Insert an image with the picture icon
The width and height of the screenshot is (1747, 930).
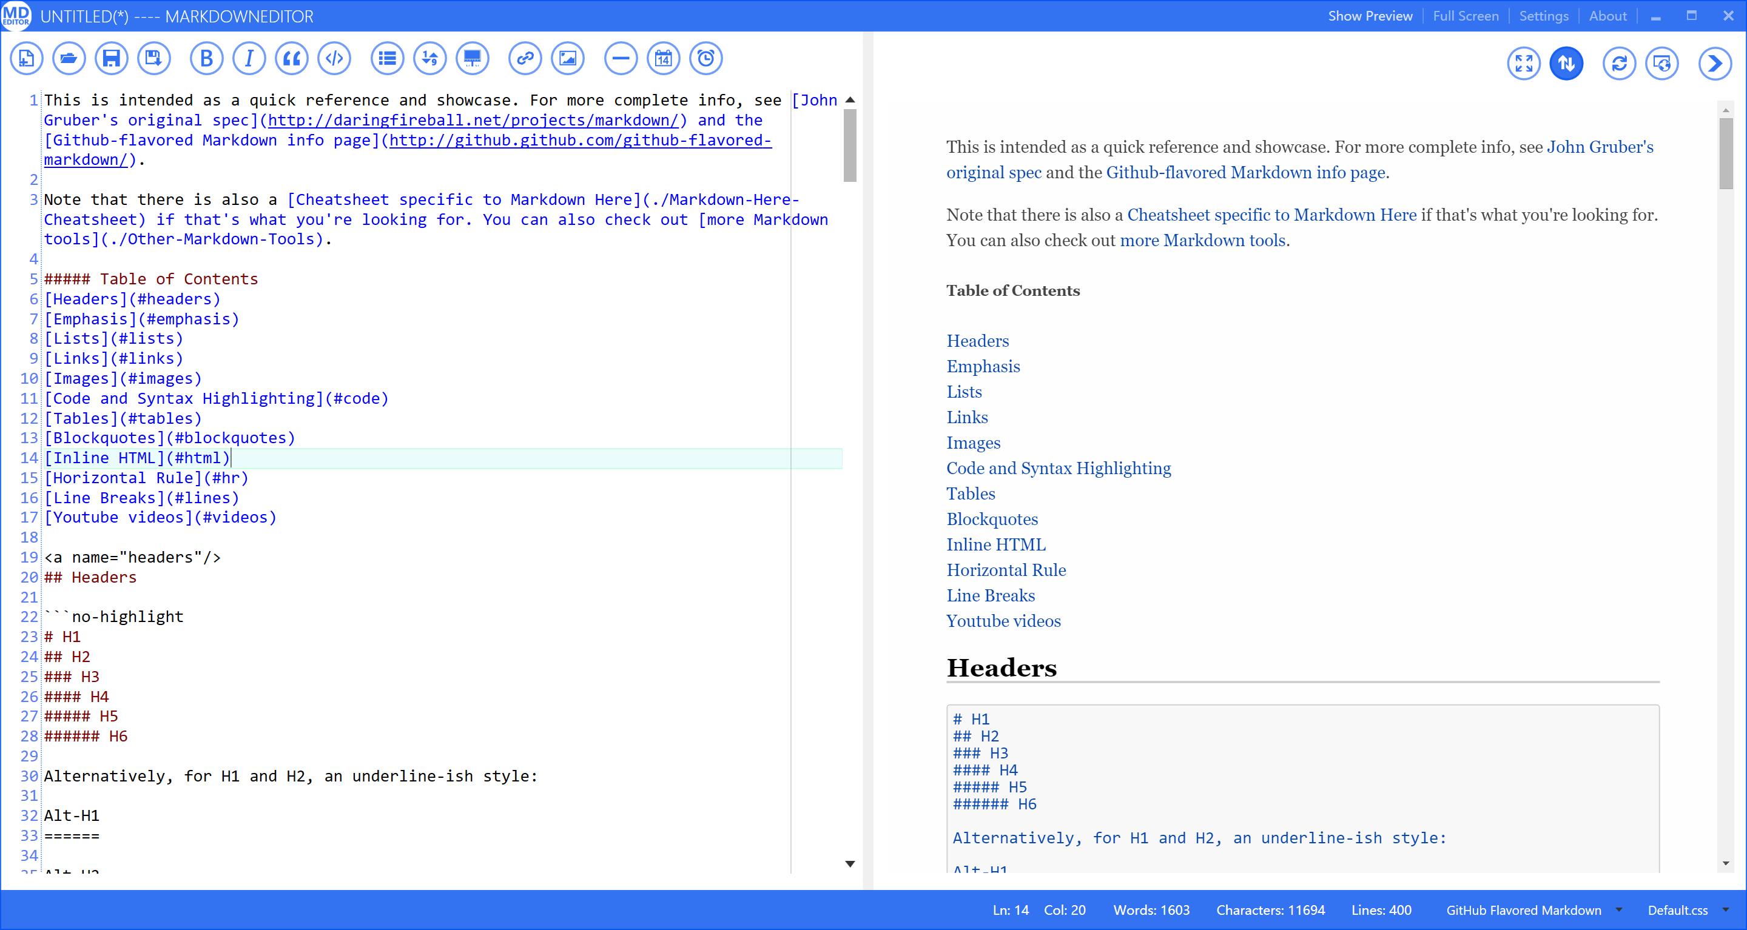568,58
